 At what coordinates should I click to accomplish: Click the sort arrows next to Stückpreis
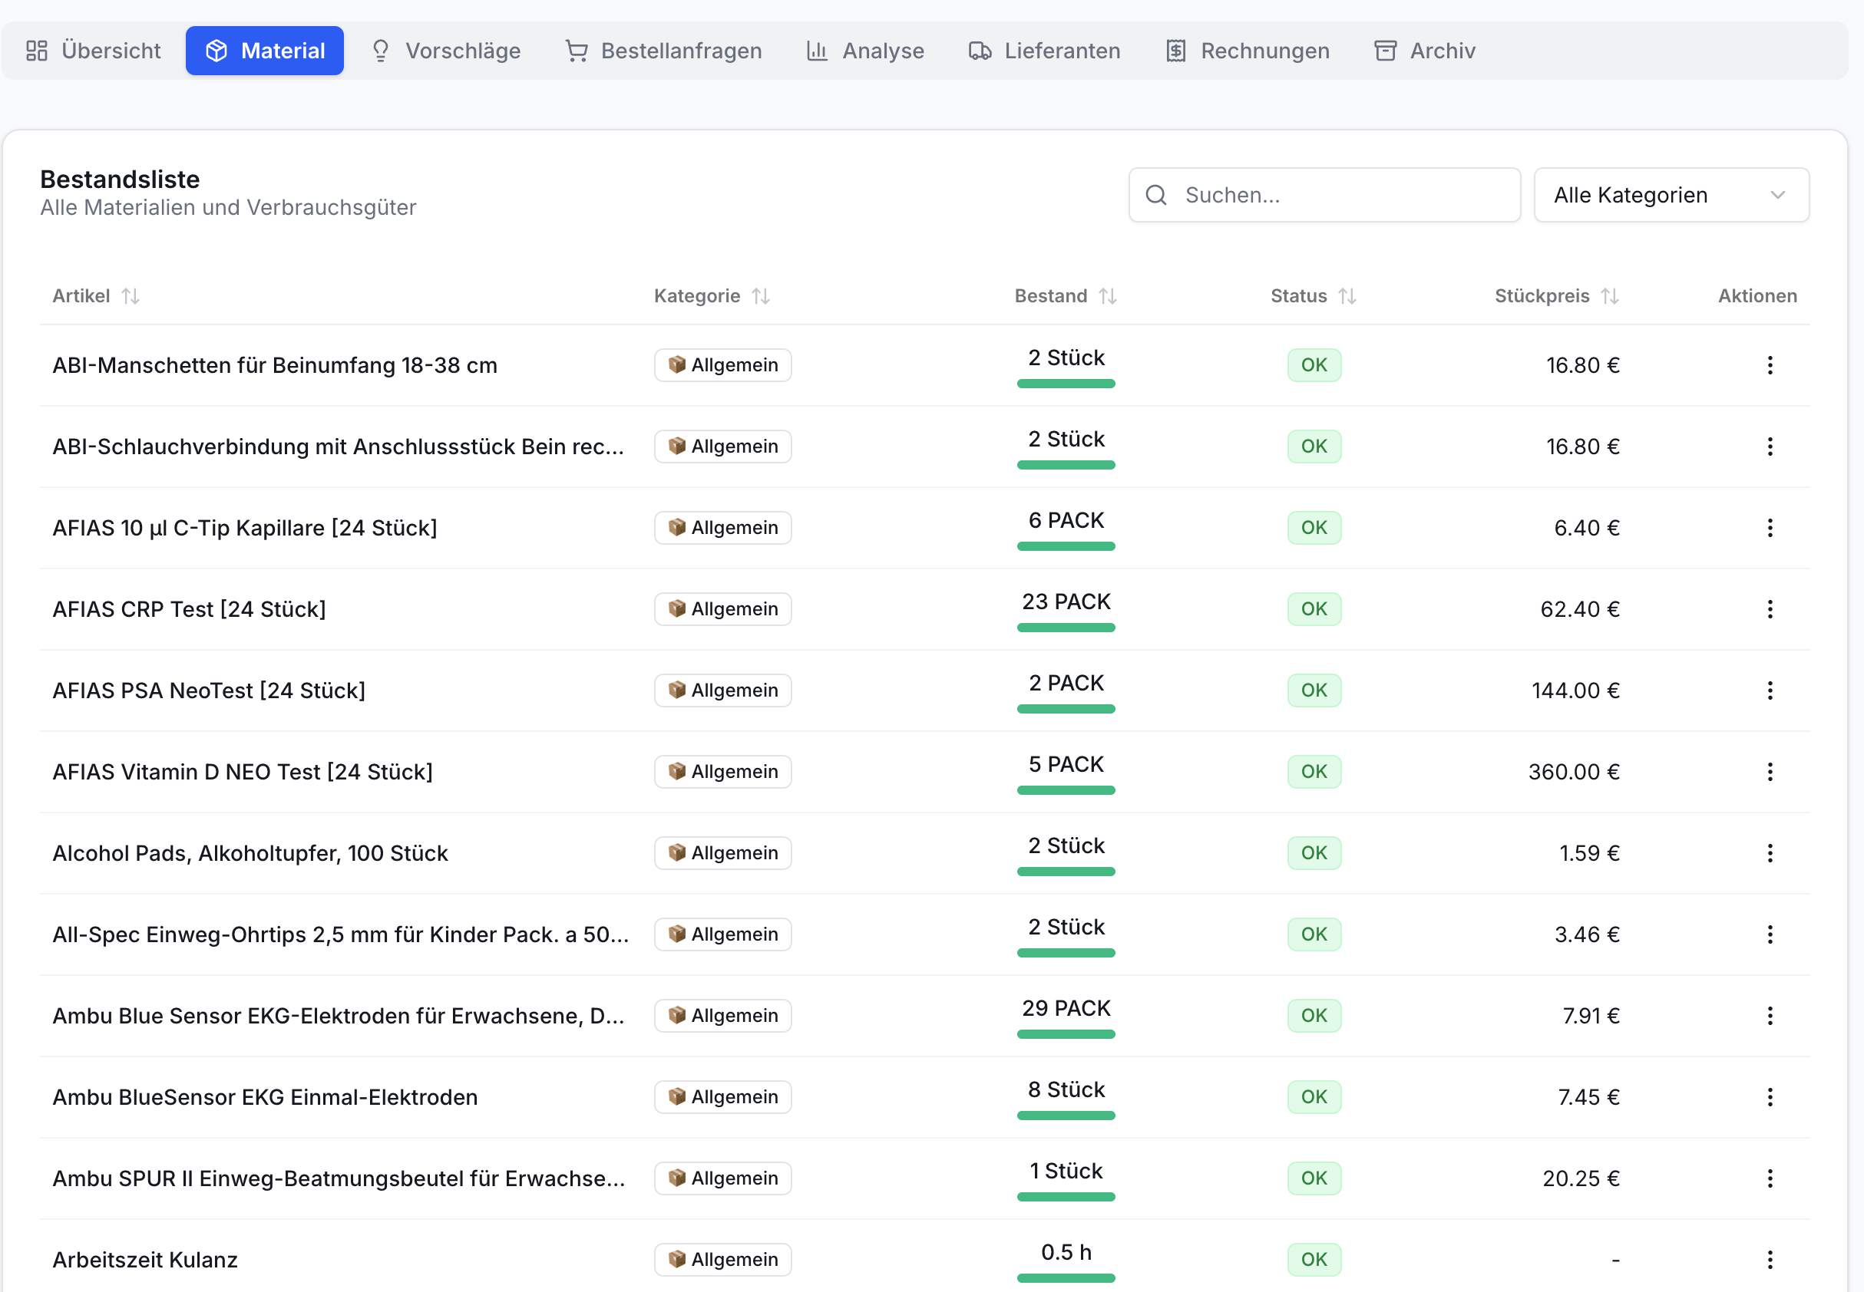click(x=1610, y=296)
